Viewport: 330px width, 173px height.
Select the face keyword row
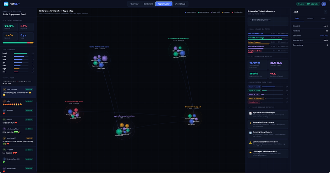pos(18,60)
